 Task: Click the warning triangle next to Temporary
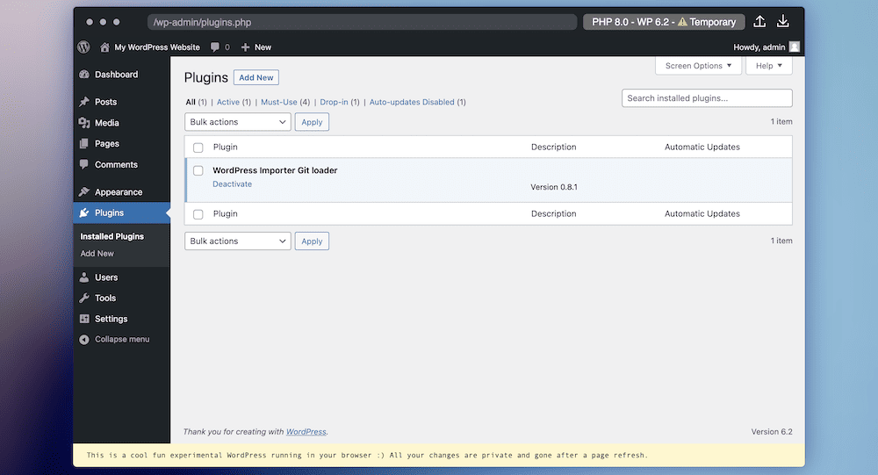[682, 22]
